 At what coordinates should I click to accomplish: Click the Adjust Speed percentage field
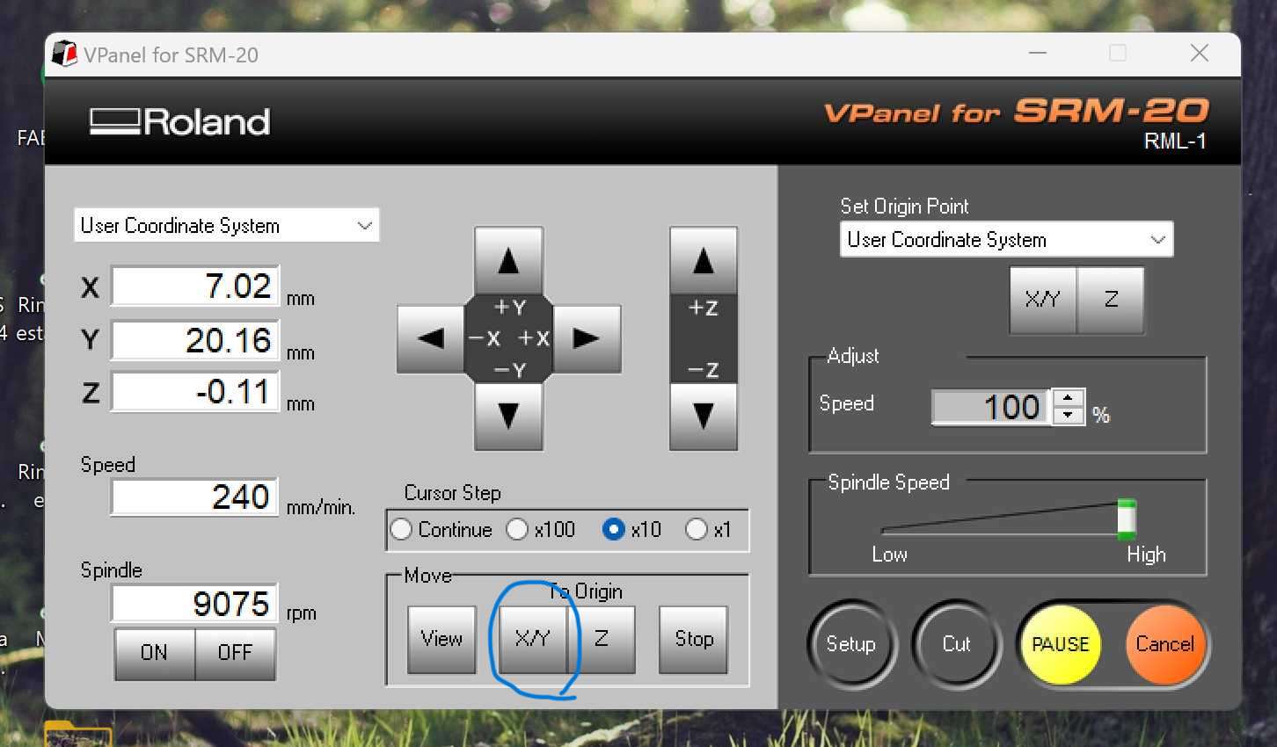(991, 407)
